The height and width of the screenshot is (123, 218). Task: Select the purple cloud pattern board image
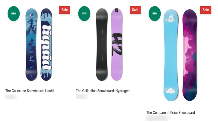[190, 55]
